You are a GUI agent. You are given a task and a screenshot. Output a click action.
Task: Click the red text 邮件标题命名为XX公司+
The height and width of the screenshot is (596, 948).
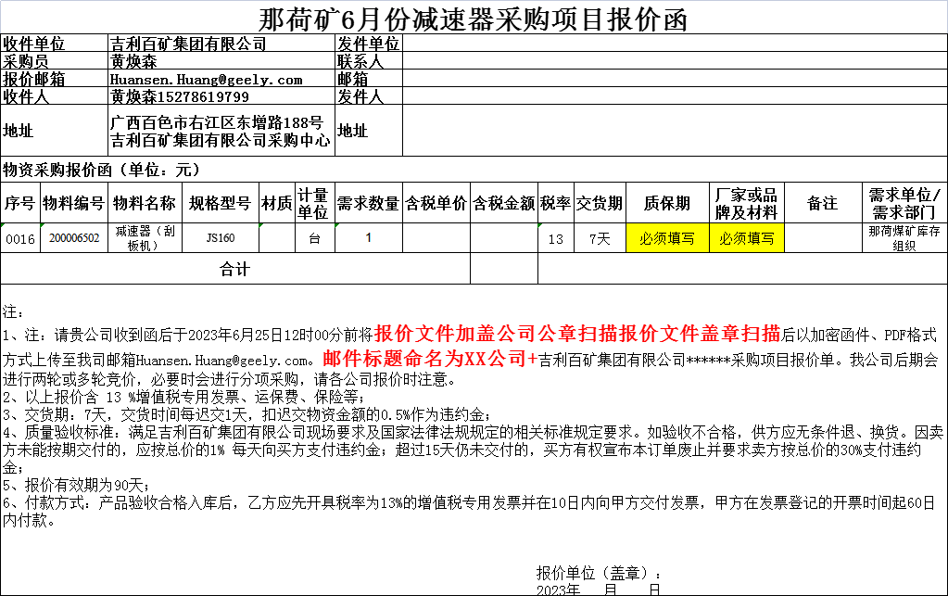point(430,359)
